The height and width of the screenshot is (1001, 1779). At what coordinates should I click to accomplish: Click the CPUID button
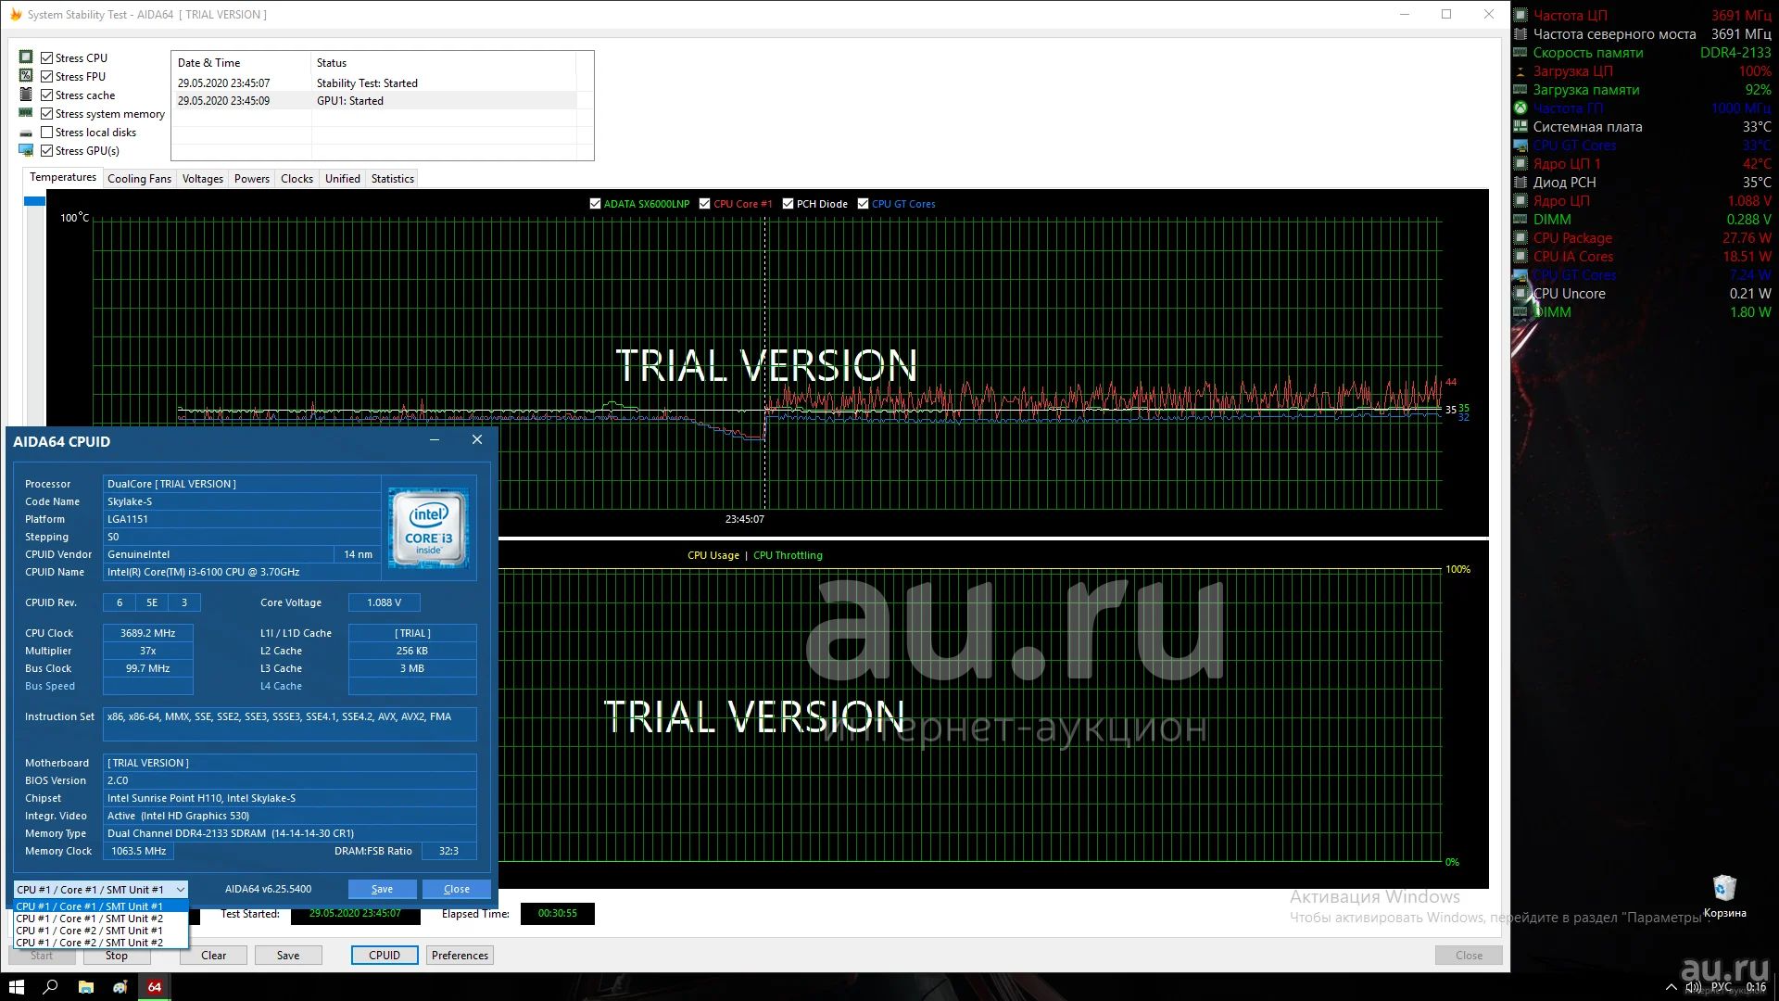point(385,956)
